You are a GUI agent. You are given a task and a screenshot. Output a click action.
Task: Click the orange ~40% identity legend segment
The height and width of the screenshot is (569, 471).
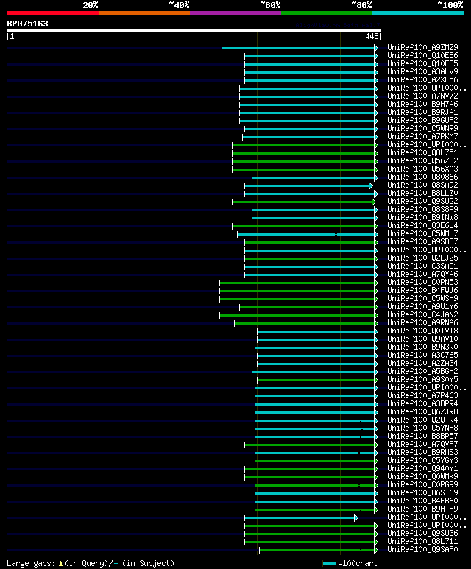pyautogui.click(x=144, y=13)
